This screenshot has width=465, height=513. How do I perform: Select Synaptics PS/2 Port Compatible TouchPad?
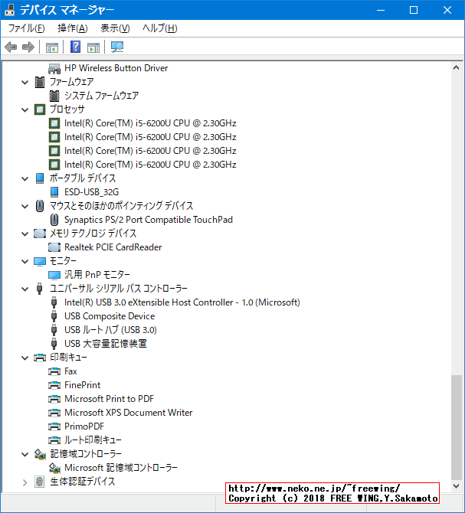click(x=148, y=220)
